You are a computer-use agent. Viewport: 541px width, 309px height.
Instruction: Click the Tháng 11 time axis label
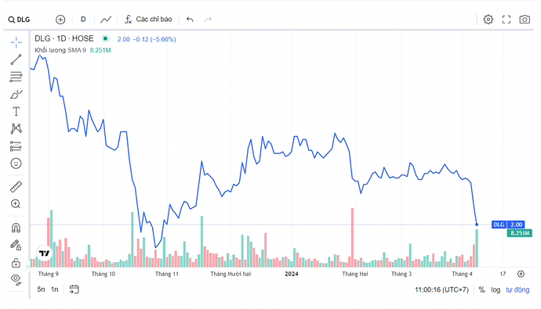[x=167, y=274]
